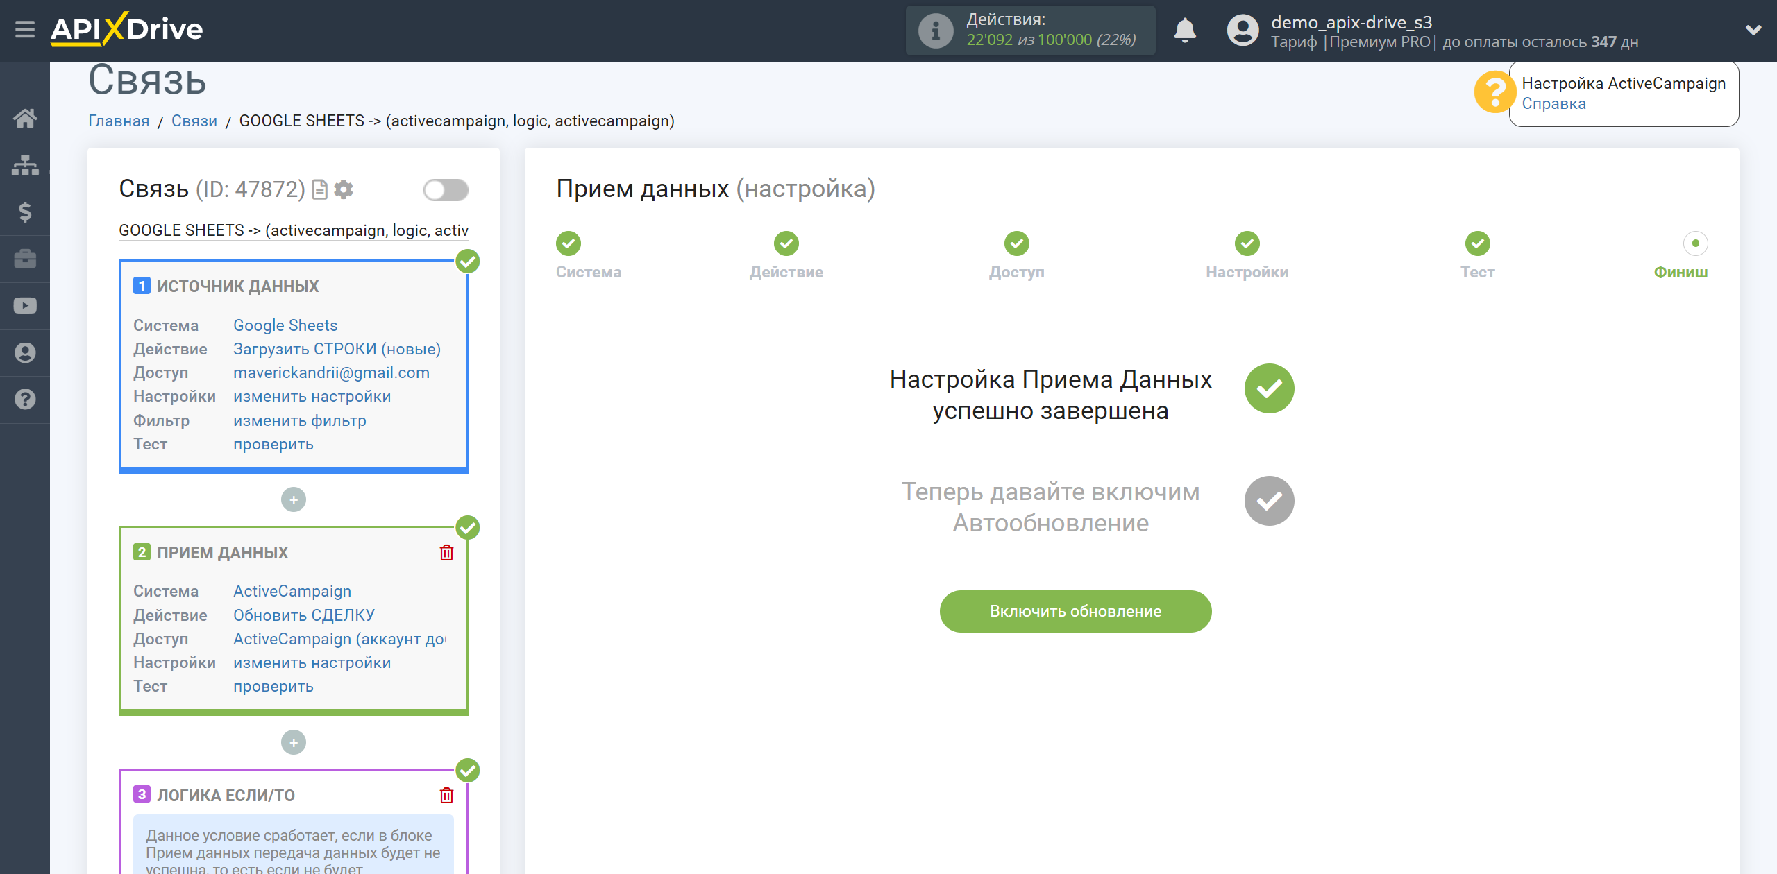This screenshot has width=1777, height=874.
Task: Open the hamburger menu
Action: tap(25, 30)
